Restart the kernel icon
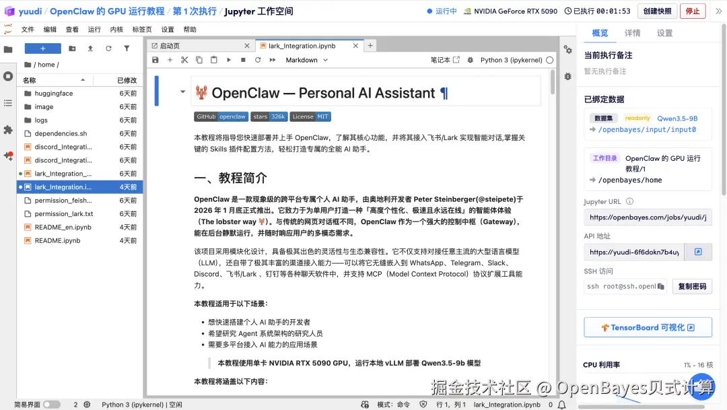Screen dimensions: 727x410 [258, 60]
